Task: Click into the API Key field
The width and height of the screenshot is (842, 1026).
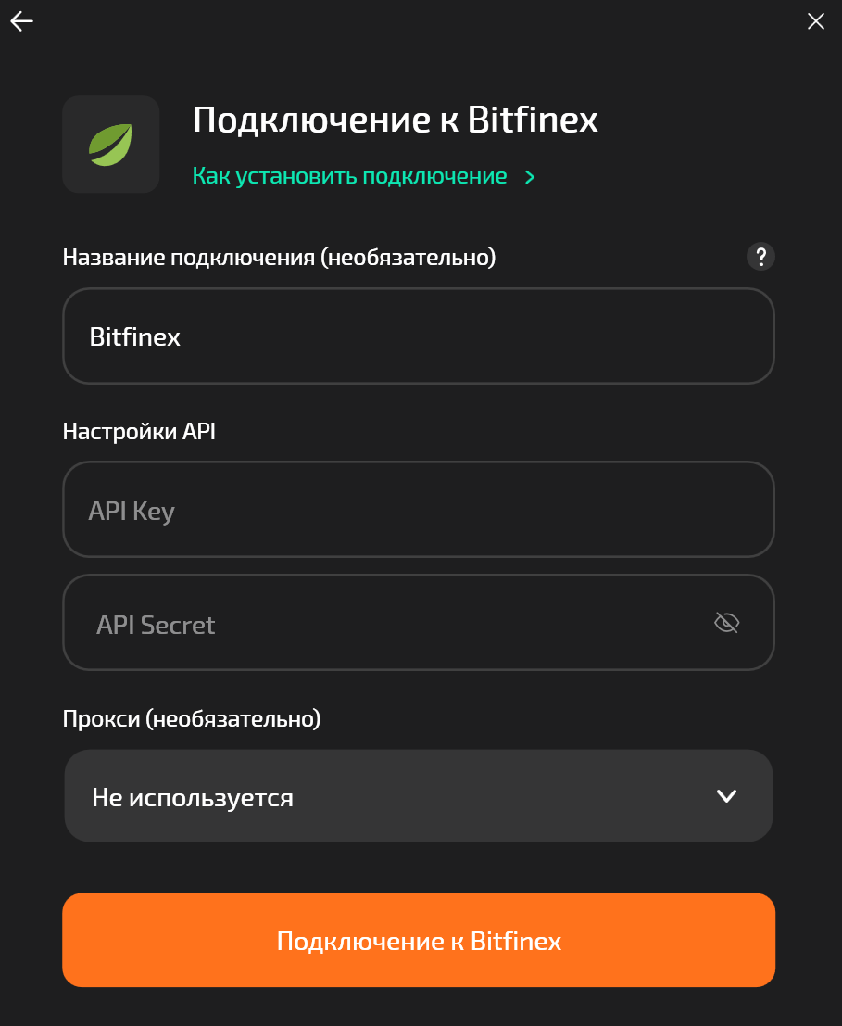Action: tap(418, 510)
